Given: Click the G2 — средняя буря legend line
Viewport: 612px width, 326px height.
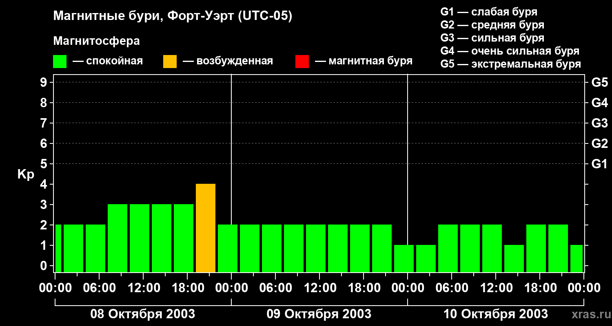Looking at the screenshot, I should (x=492, y=25).
